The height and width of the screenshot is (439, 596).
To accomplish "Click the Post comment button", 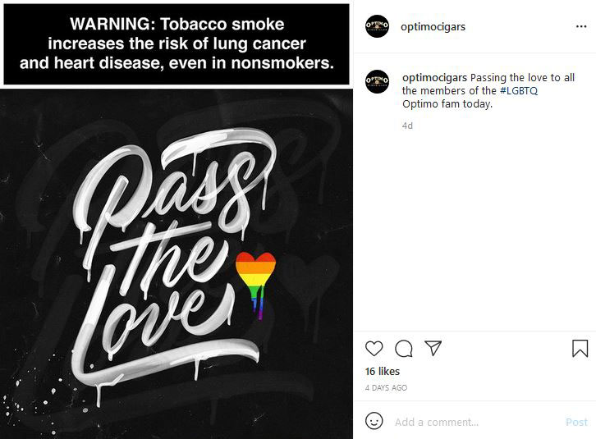I will [x=576, y=422].
